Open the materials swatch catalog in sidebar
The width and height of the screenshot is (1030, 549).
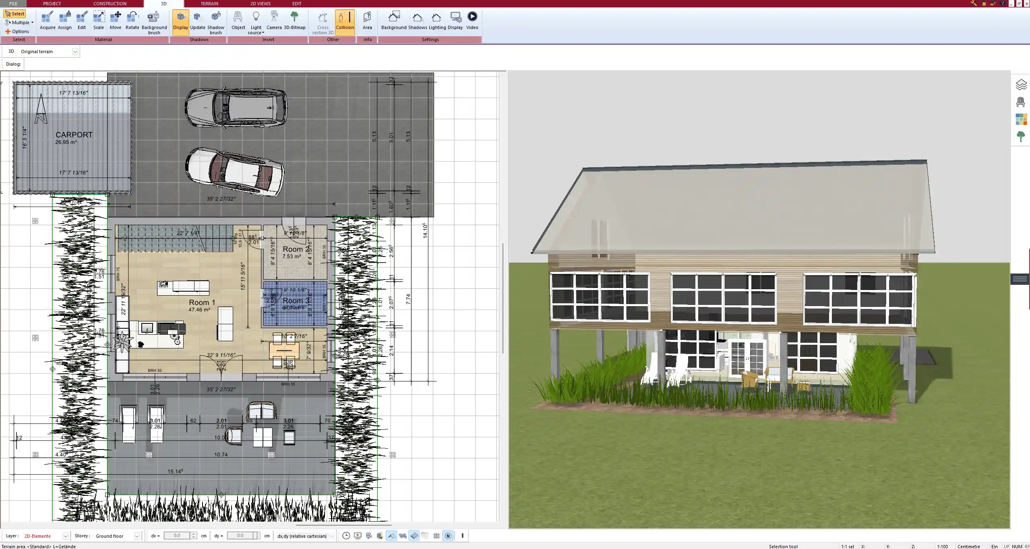point(1021,119)
